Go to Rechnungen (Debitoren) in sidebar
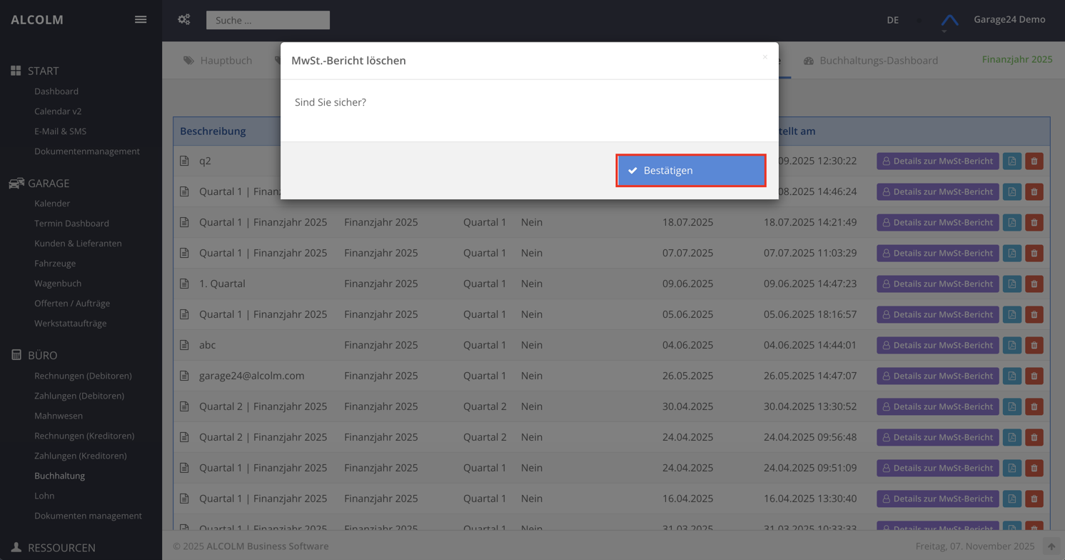 click(83, 376)
